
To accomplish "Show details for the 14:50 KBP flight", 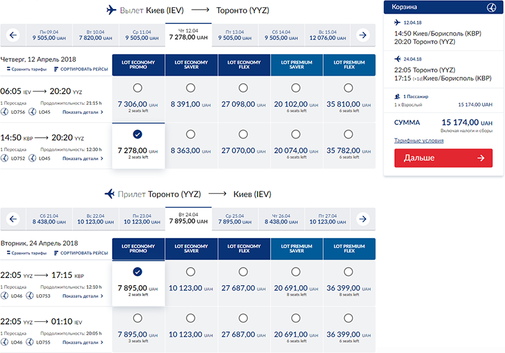I will 83,158.
